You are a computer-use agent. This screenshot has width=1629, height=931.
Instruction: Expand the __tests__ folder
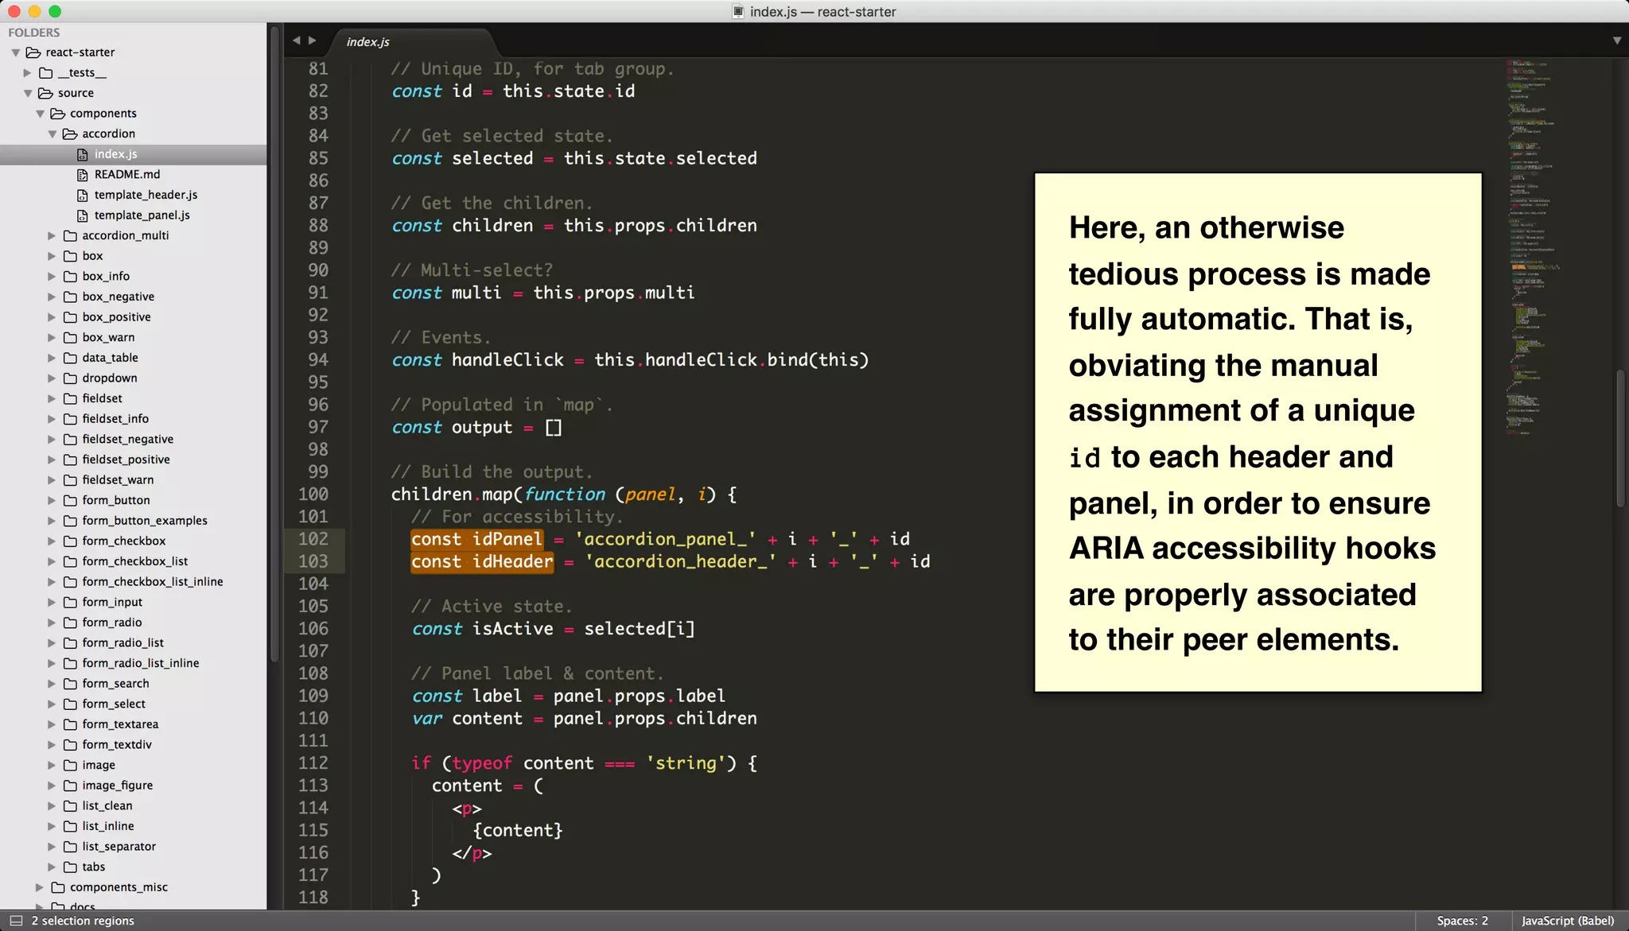pos(28,72)
